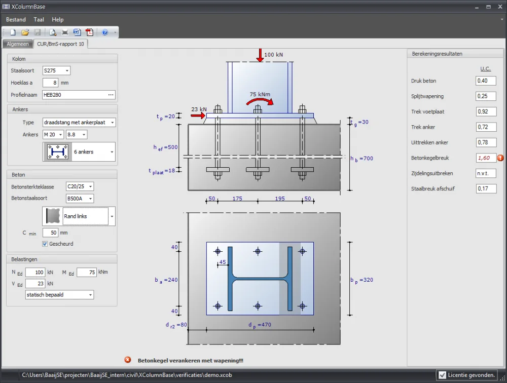Screen dimensions: 507x383
Task: Click the h ef =500 dimension label
Action: (x=166, y=147)
